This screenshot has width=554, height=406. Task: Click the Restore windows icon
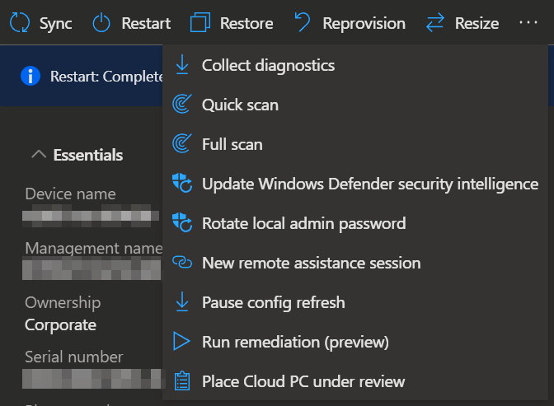pos(200,23)
